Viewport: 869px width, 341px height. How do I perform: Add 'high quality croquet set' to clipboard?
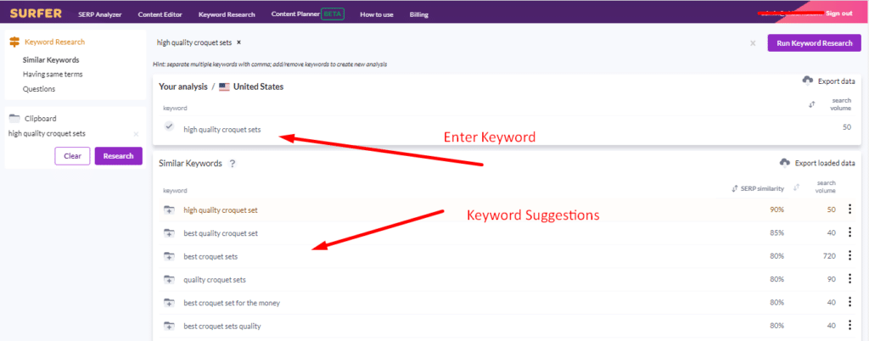pyautogui.click(x=169, y=210)
